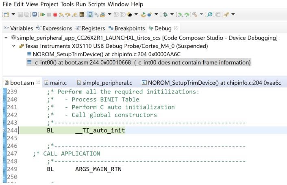Open the dropdown next to the rocket icon

pyautogui.click(x=233, y=14)
